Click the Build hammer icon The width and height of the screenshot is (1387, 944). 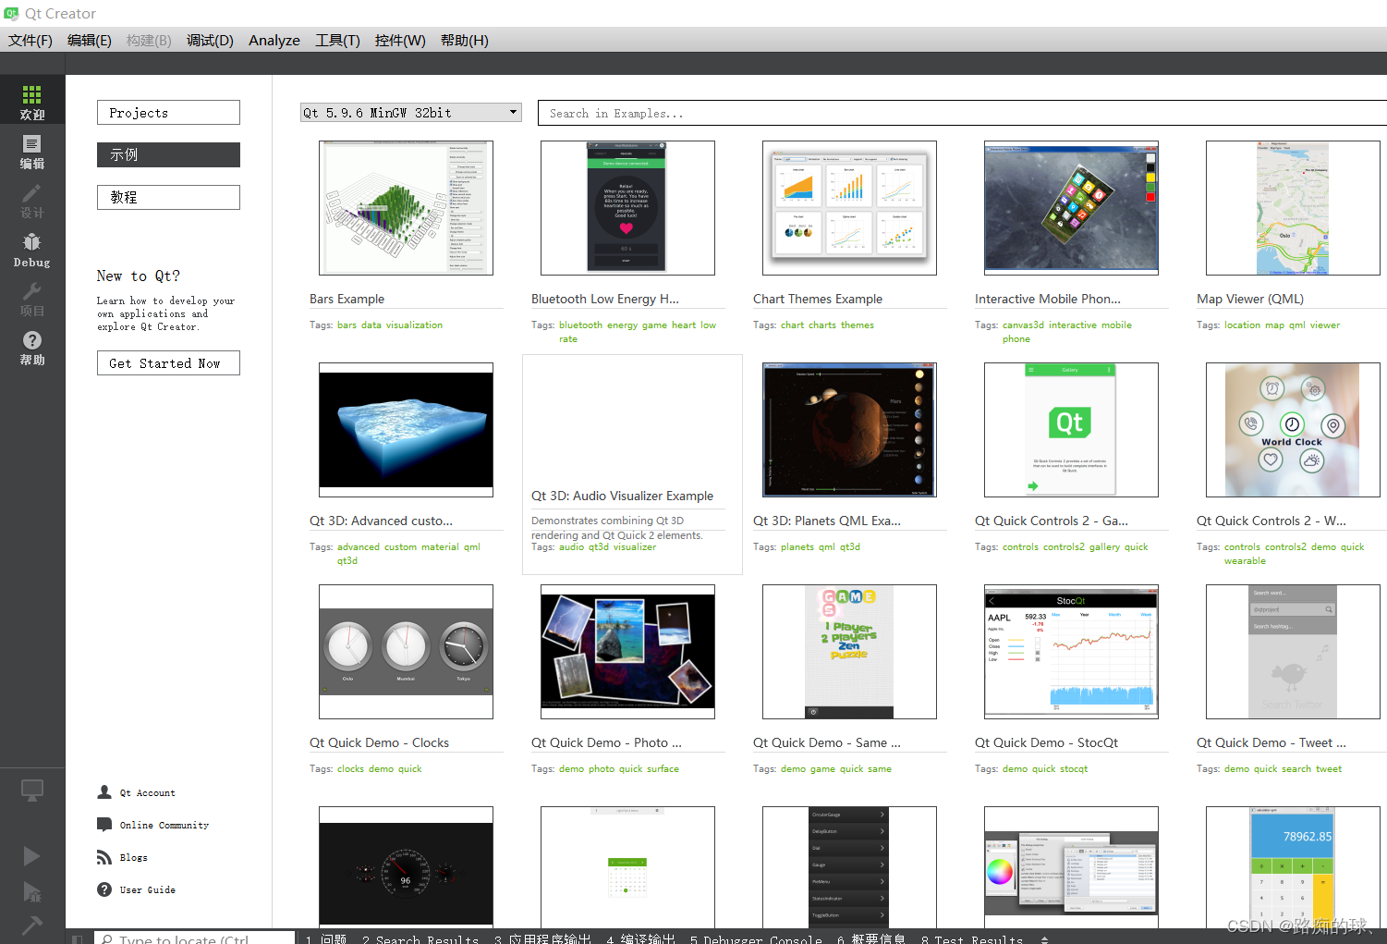pyautogui.click(x=31, y=925)
